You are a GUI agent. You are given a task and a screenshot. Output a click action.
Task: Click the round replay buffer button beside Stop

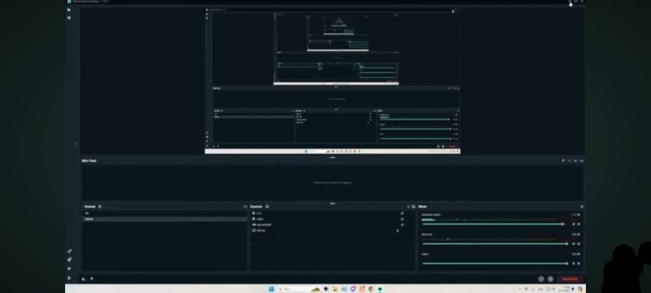[x=550, y=279]
